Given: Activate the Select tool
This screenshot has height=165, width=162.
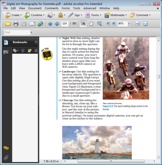Looking at the screenshot, I should click(83, 24).
